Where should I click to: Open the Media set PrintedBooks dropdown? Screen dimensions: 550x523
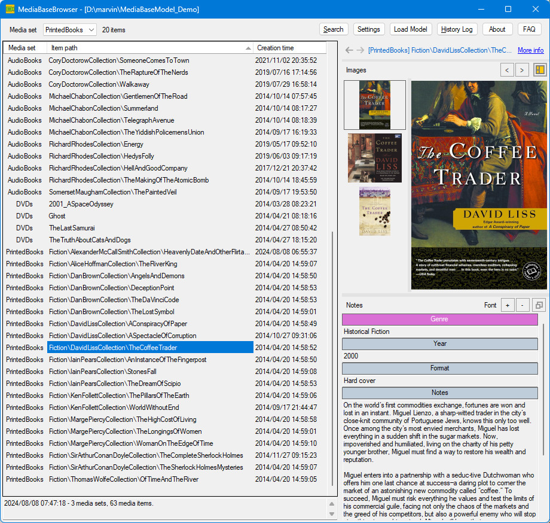(x=70, y=30)
